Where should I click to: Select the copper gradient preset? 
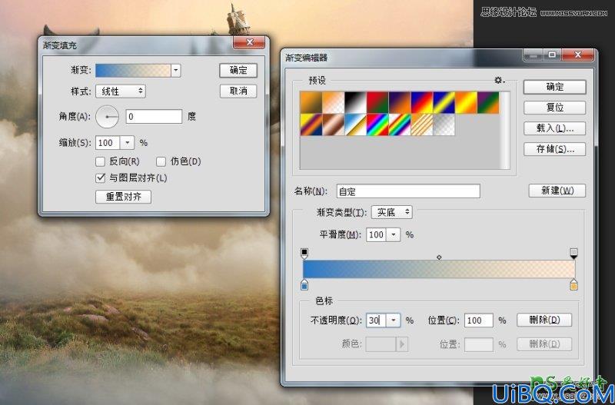(x=333, y=124)
